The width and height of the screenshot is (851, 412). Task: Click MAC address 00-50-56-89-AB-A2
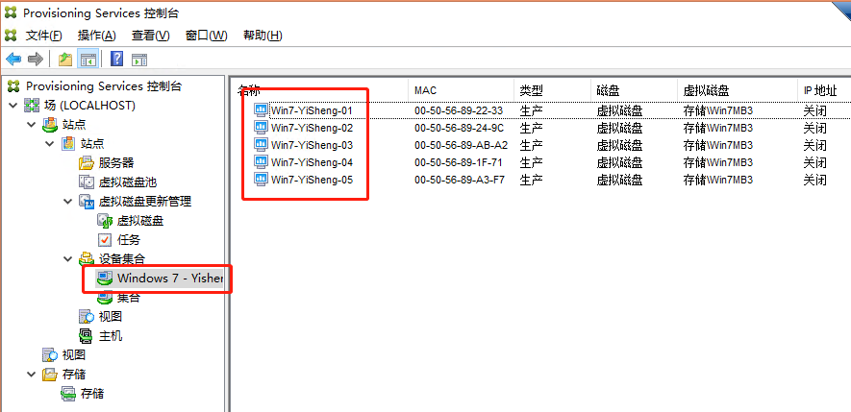(461, 145)
